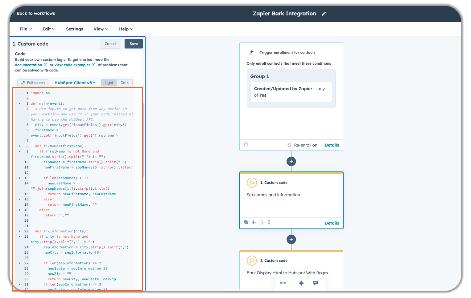Click the 'Zapier Bark Integration' workflow title
This screenshot has height=298, width=471.
(284, 14)
